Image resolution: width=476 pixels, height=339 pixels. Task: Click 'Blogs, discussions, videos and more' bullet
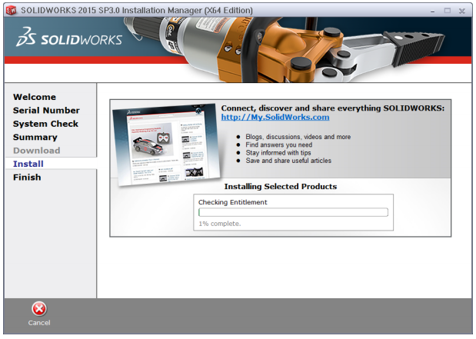pyautogui.click(x=298, y=137)
